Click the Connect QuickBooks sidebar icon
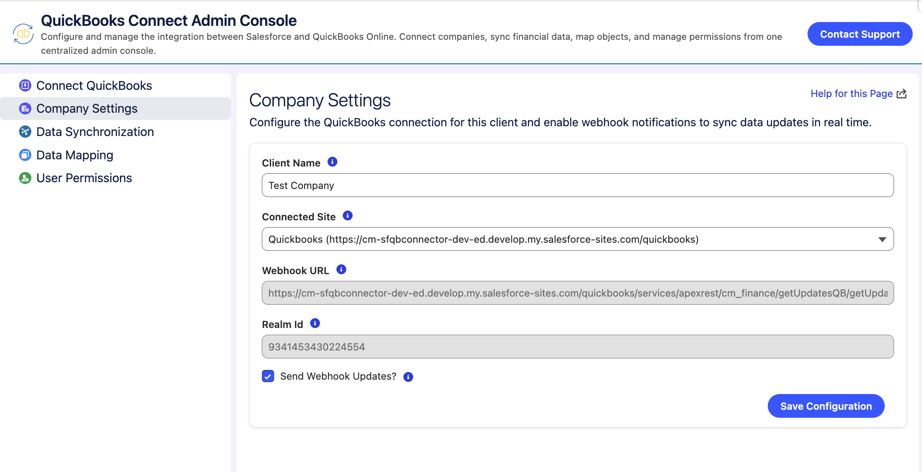The image size is (922, 472). [25, 86]
